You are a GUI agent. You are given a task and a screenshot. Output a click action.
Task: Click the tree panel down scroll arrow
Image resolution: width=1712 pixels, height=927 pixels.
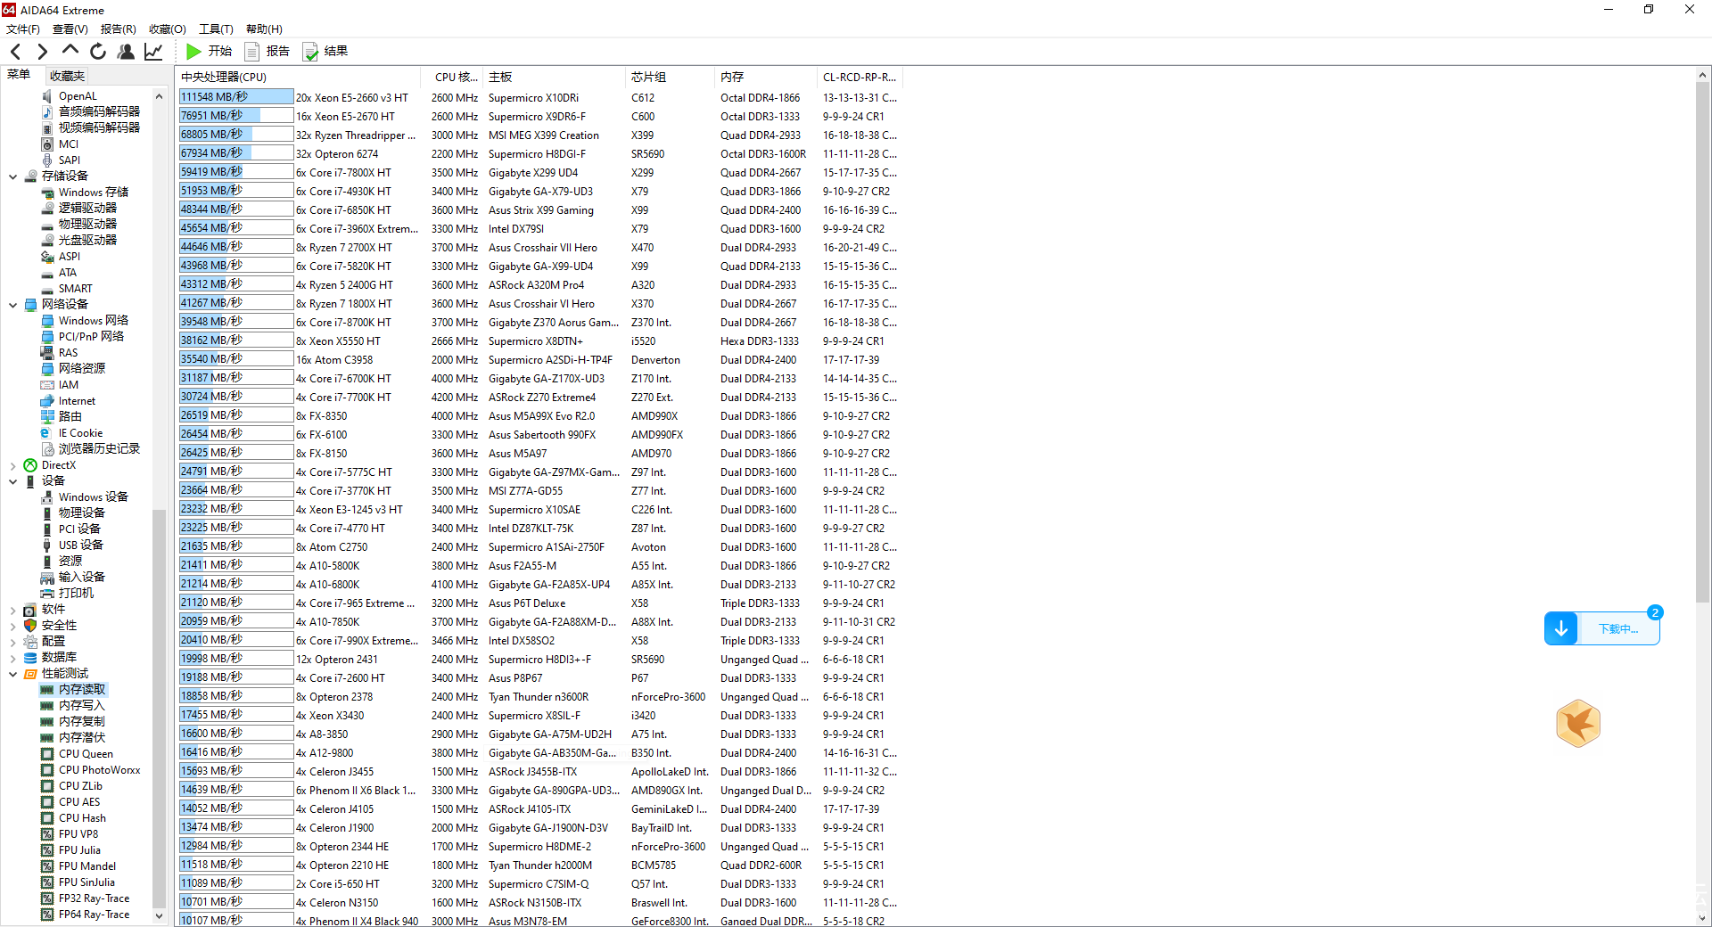159,915
